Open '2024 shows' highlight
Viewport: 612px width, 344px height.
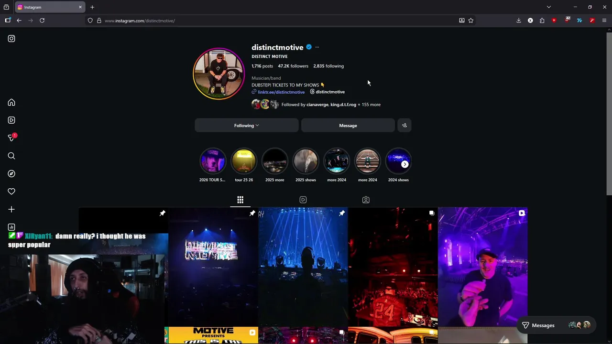(398, 164)
